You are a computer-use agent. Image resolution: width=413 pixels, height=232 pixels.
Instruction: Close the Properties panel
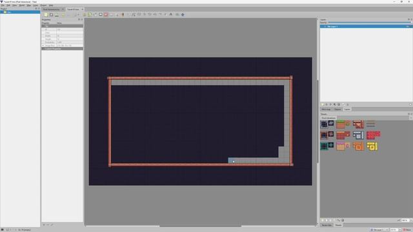(x=82, y=19)
